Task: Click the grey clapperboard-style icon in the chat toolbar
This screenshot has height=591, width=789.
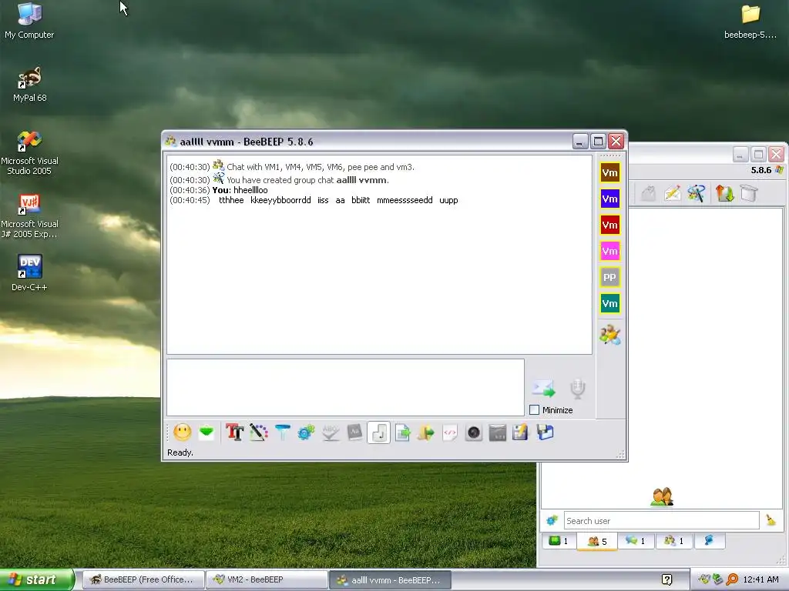Action: (x=497, y=432)
